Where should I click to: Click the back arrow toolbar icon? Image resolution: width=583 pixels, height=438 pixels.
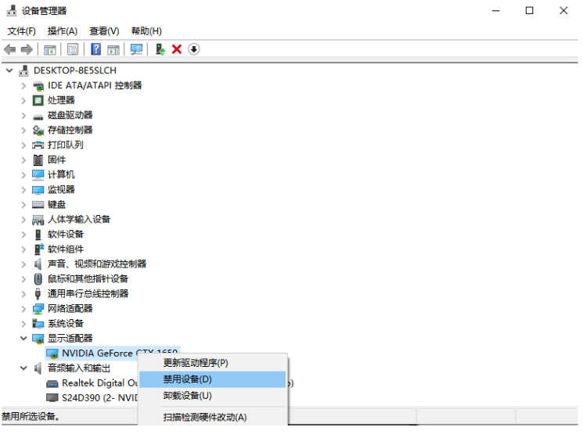tap(10, 49)
